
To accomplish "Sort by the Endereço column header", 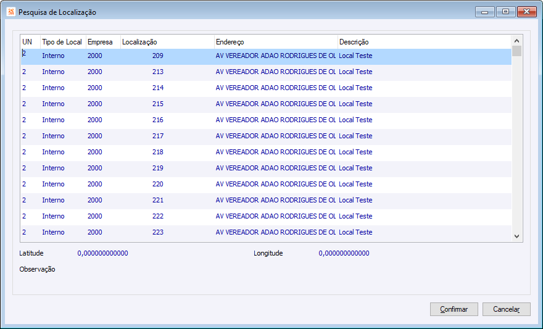I will [x=276, y=42].
